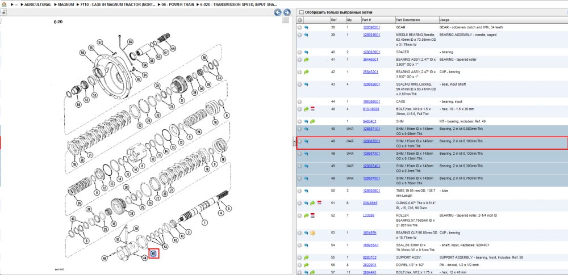Sort by Qty column header
Image resolution: width=568 pixels, height=275 pixels.
[x=353, y=20]
